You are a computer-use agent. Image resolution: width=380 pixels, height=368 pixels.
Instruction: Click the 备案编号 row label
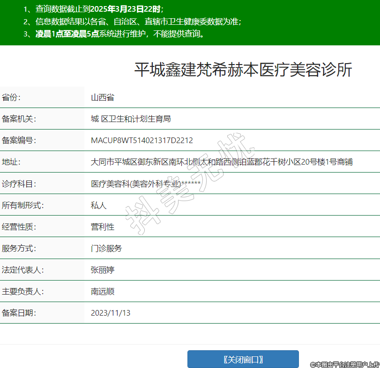tap(19, 140)
